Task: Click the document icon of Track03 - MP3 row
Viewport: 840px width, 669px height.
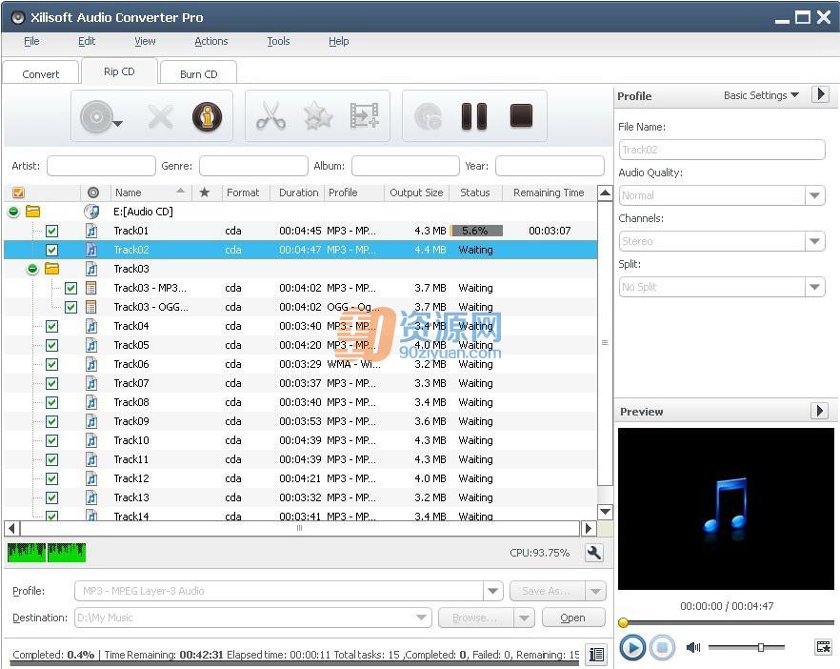Action: click(x=91, y=288)
